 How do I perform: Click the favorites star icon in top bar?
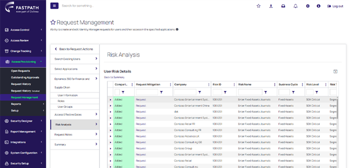[x=258, y=6]
